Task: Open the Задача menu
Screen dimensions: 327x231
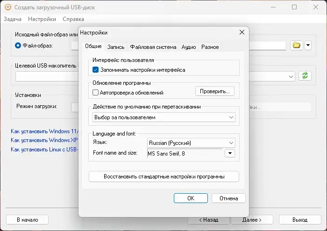Action: coord(13,19)
